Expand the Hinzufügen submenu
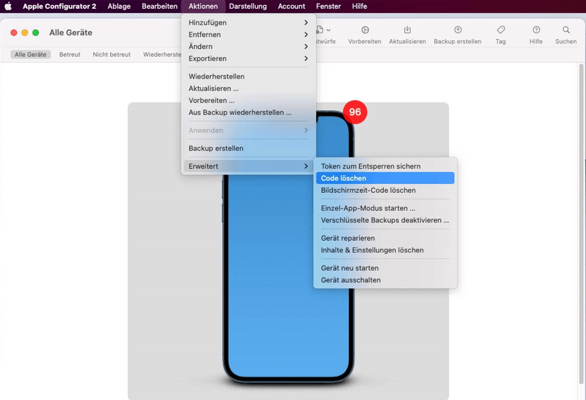 pos(248,23)
